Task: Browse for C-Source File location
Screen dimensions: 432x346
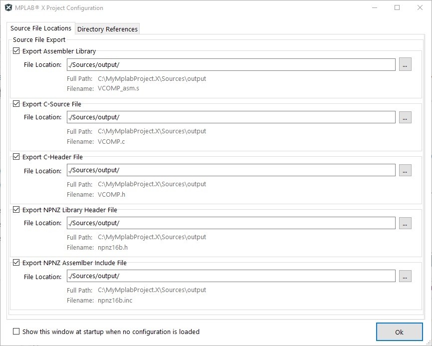Action: 405,117
